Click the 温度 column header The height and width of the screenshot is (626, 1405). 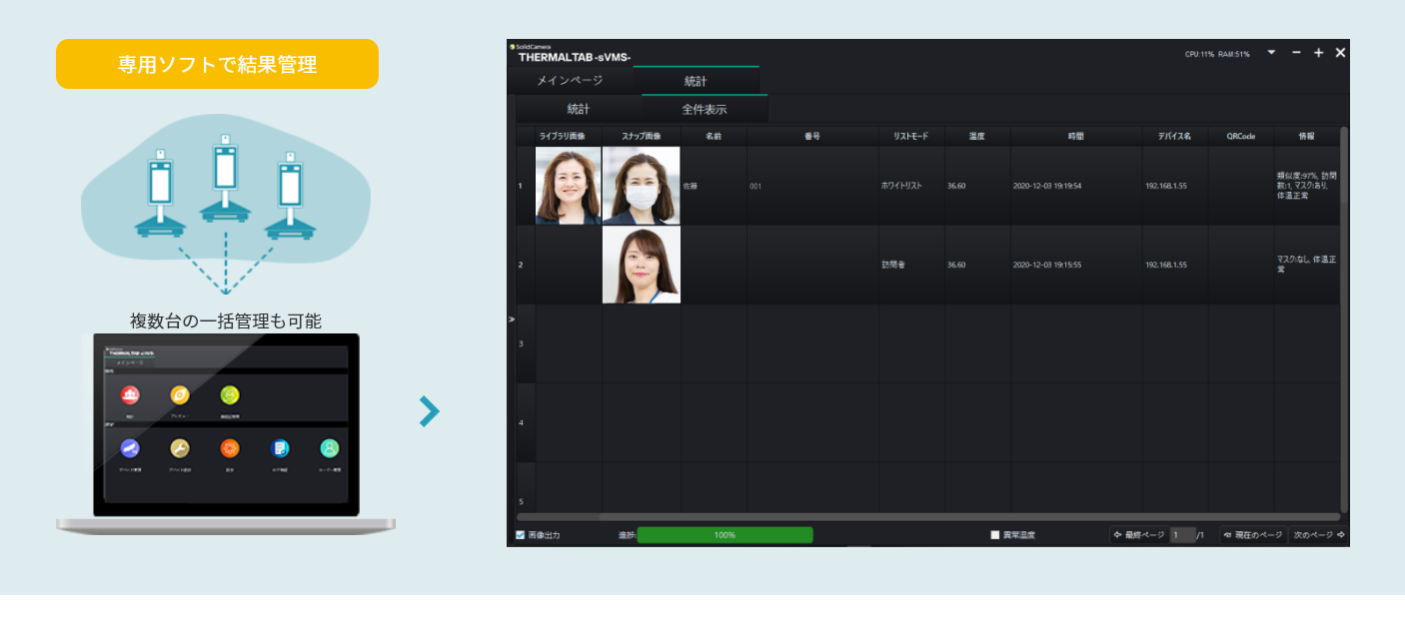pos(976,136)
